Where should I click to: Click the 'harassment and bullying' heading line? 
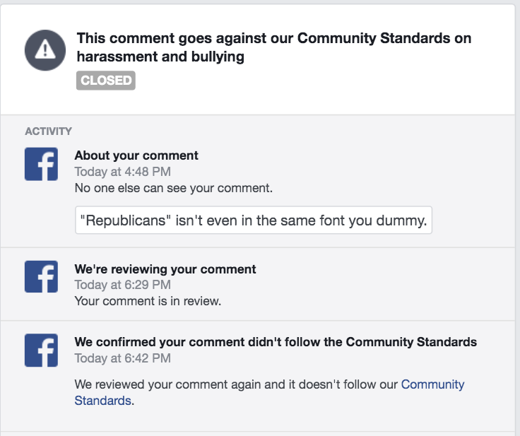[x=160, y=57]
